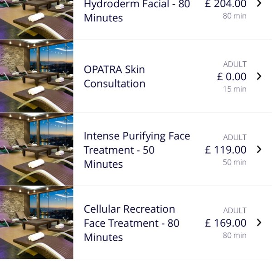Choose Intense Purifying Face Treatment - 50 Minutes
The image size is (272, 272).
coord(136,150)
